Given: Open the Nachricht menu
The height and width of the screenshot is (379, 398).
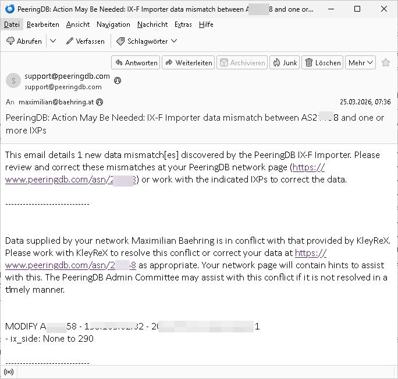Looking at the screenshot, I should coord(152,24).
